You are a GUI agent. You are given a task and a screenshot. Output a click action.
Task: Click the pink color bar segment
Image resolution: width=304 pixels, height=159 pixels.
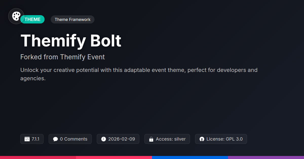(x=114, y=157)
